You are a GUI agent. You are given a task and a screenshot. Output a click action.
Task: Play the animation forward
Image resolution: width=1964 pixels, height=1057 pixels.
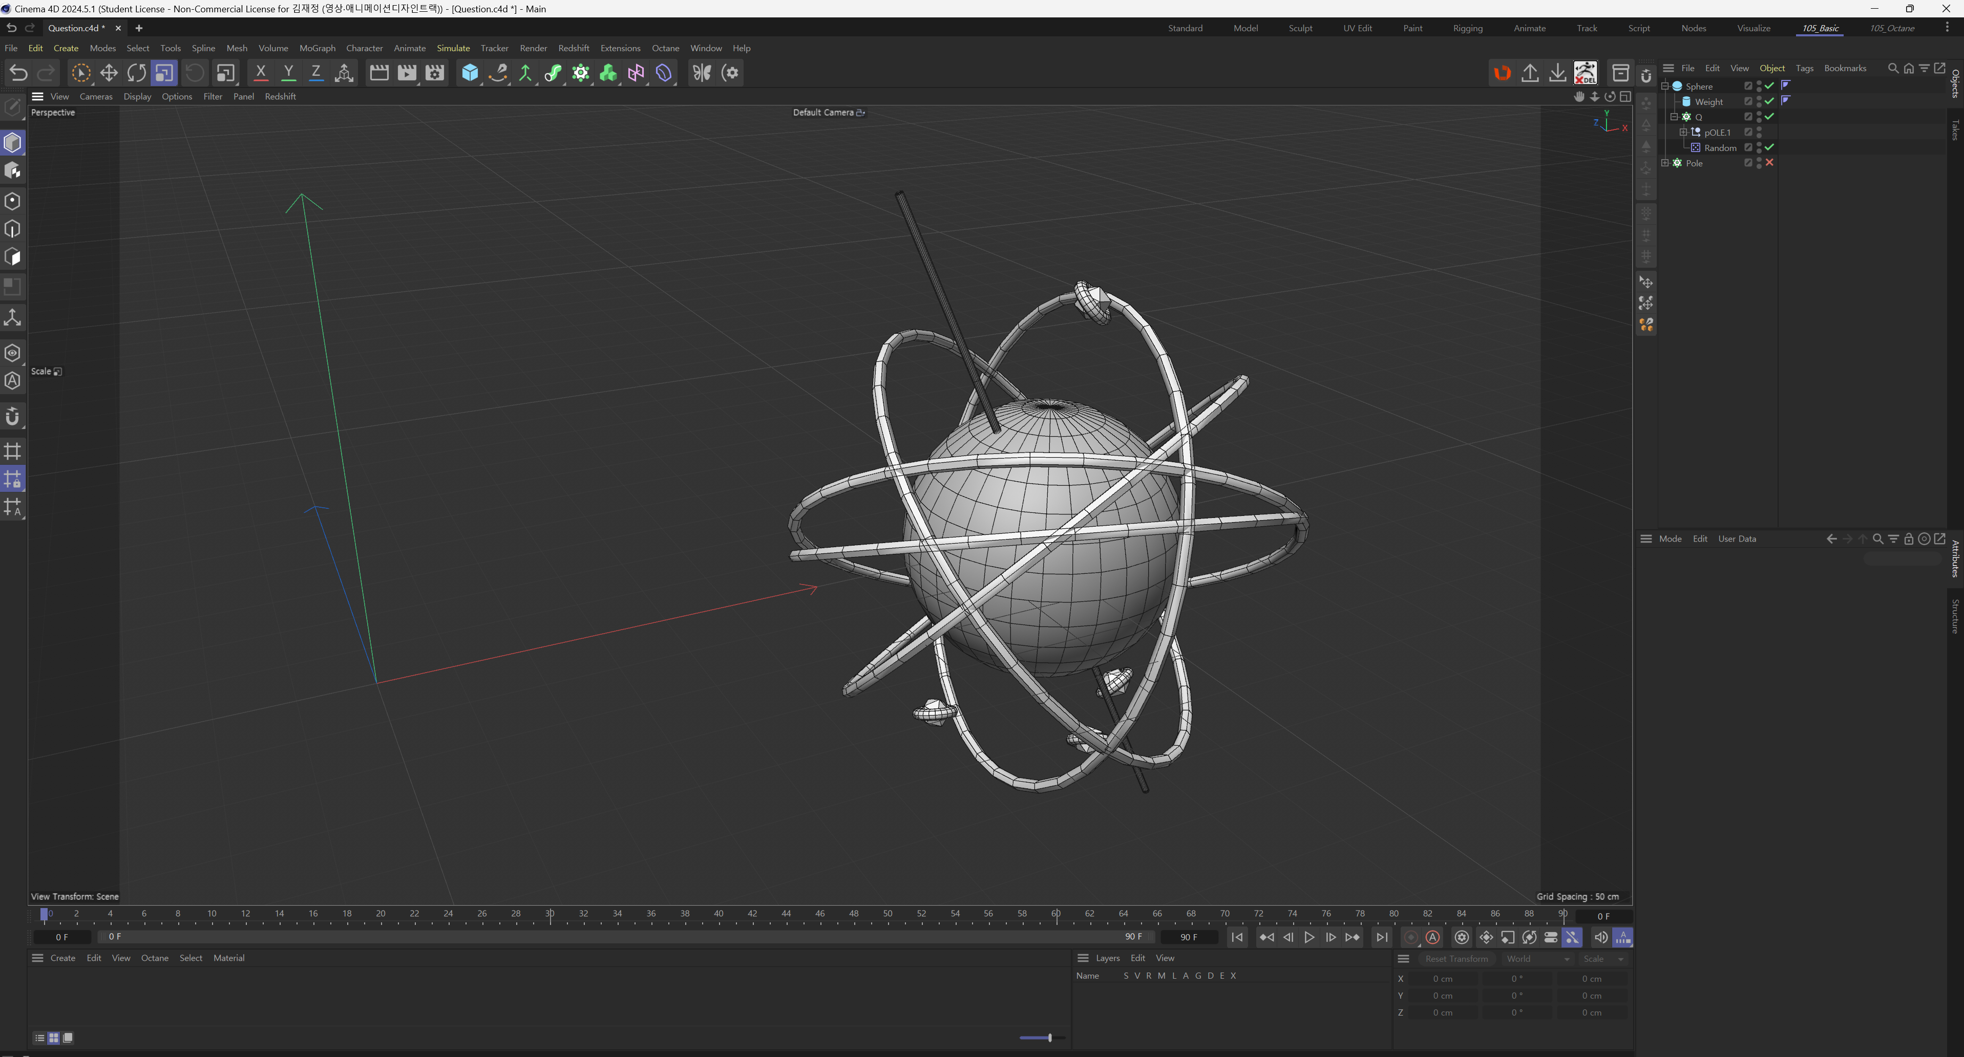(x=1309, y=937)
